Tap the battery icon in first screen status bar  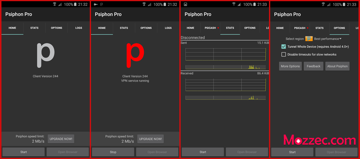pyautogui.click(x=75, y=5)
